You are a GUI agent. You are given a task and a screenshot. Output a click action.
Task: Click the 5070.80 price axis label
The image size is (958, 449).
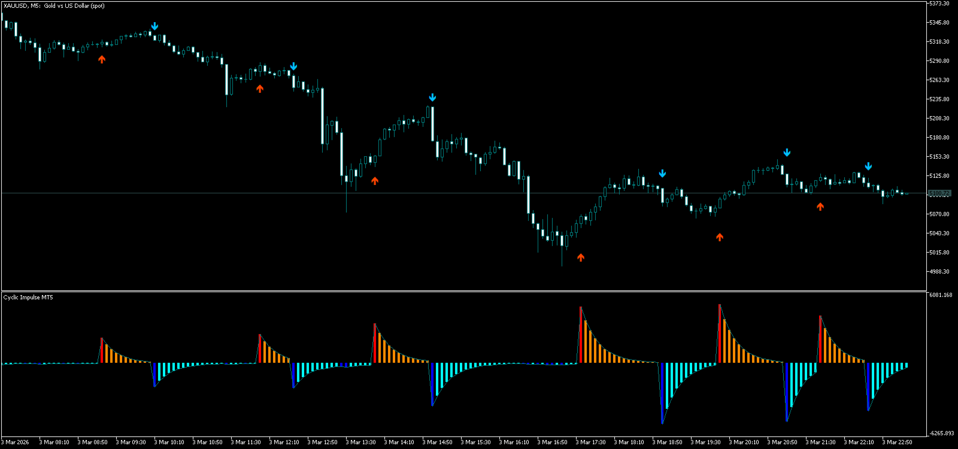tap(939, 214)
